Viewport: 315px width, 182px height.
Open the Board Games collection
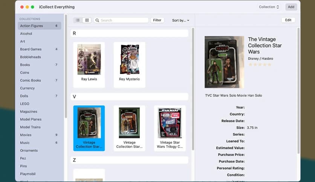click(39, 49)
